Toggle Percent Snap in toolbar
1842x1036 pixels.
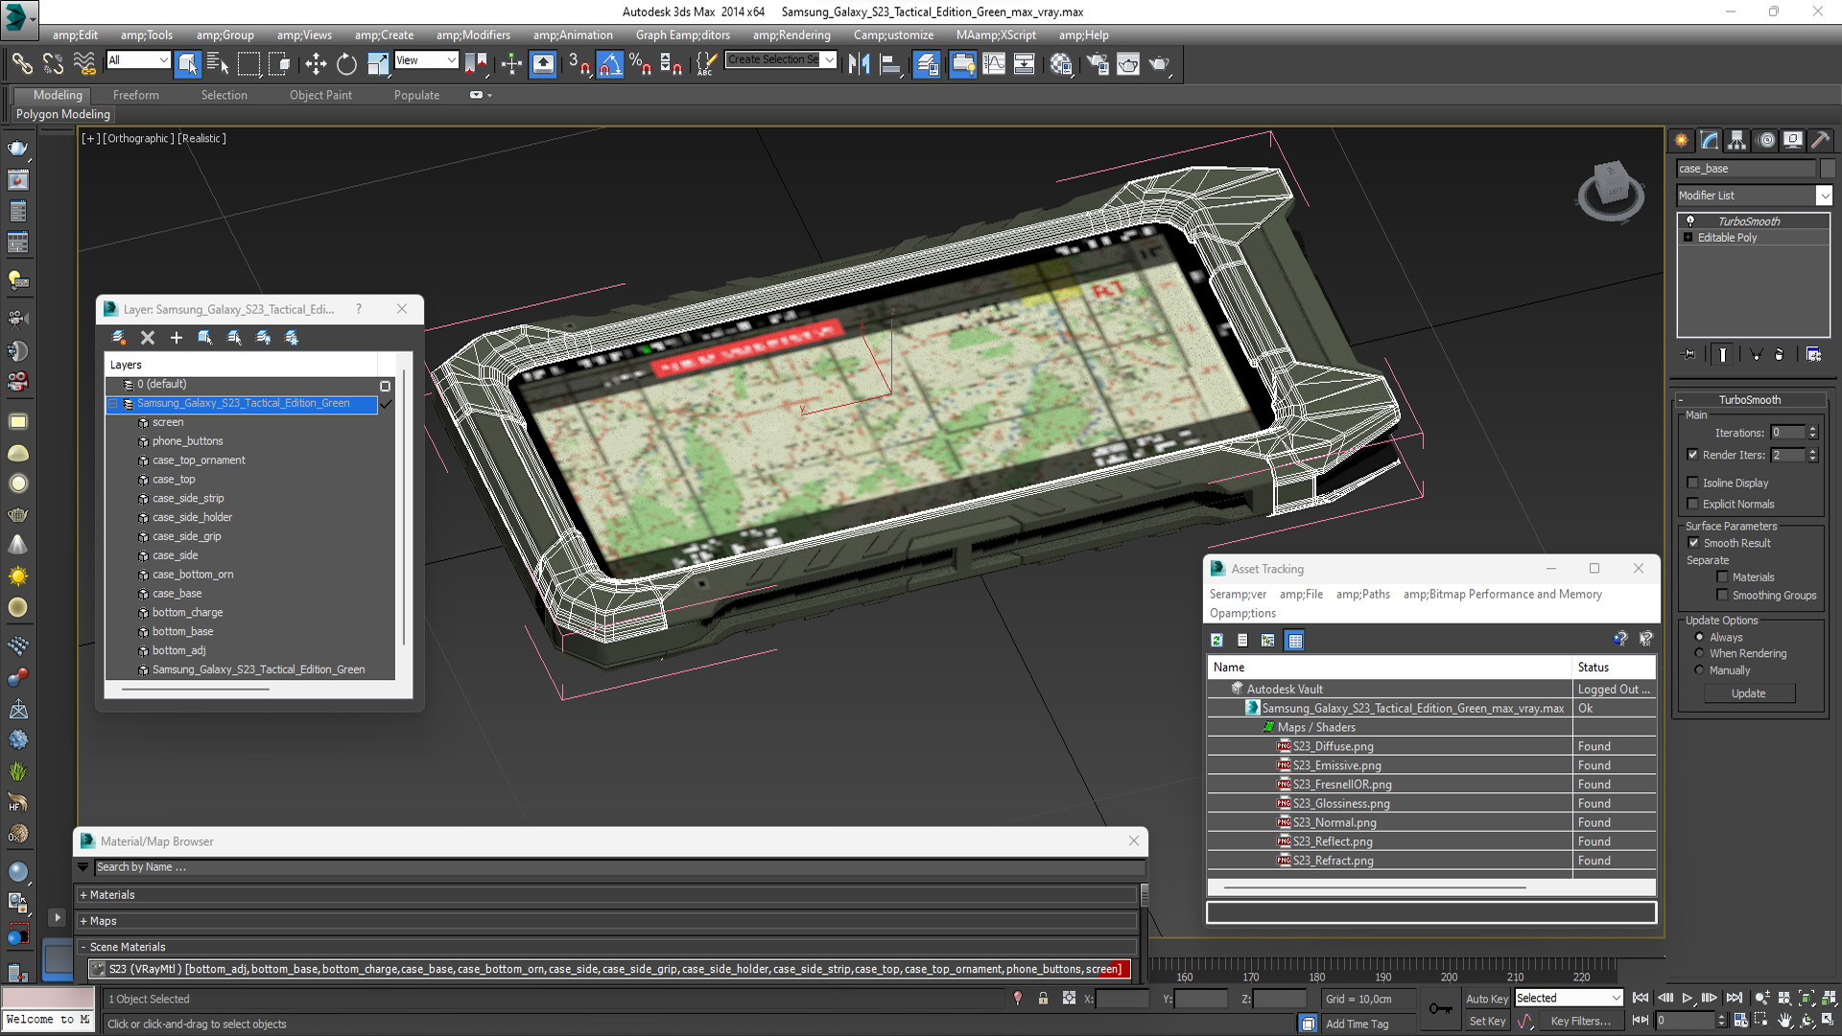pyautogui.click(x=640, y=64)
